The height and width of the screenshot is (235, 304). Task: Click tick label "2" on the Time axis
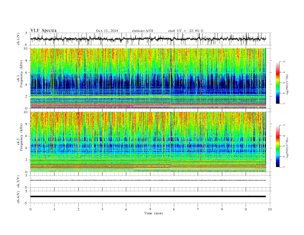click(78, 209)
